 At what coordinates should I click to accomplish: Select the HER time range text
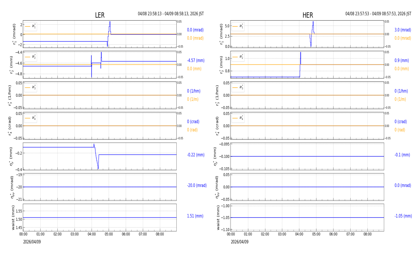378,14
